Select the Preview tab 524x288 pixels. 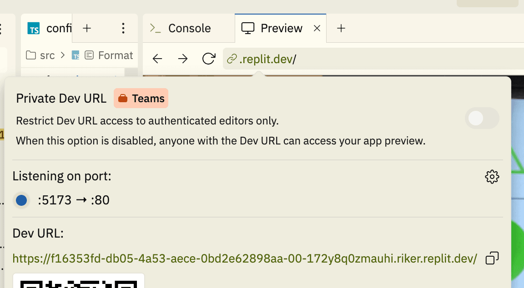coord(272,28)
